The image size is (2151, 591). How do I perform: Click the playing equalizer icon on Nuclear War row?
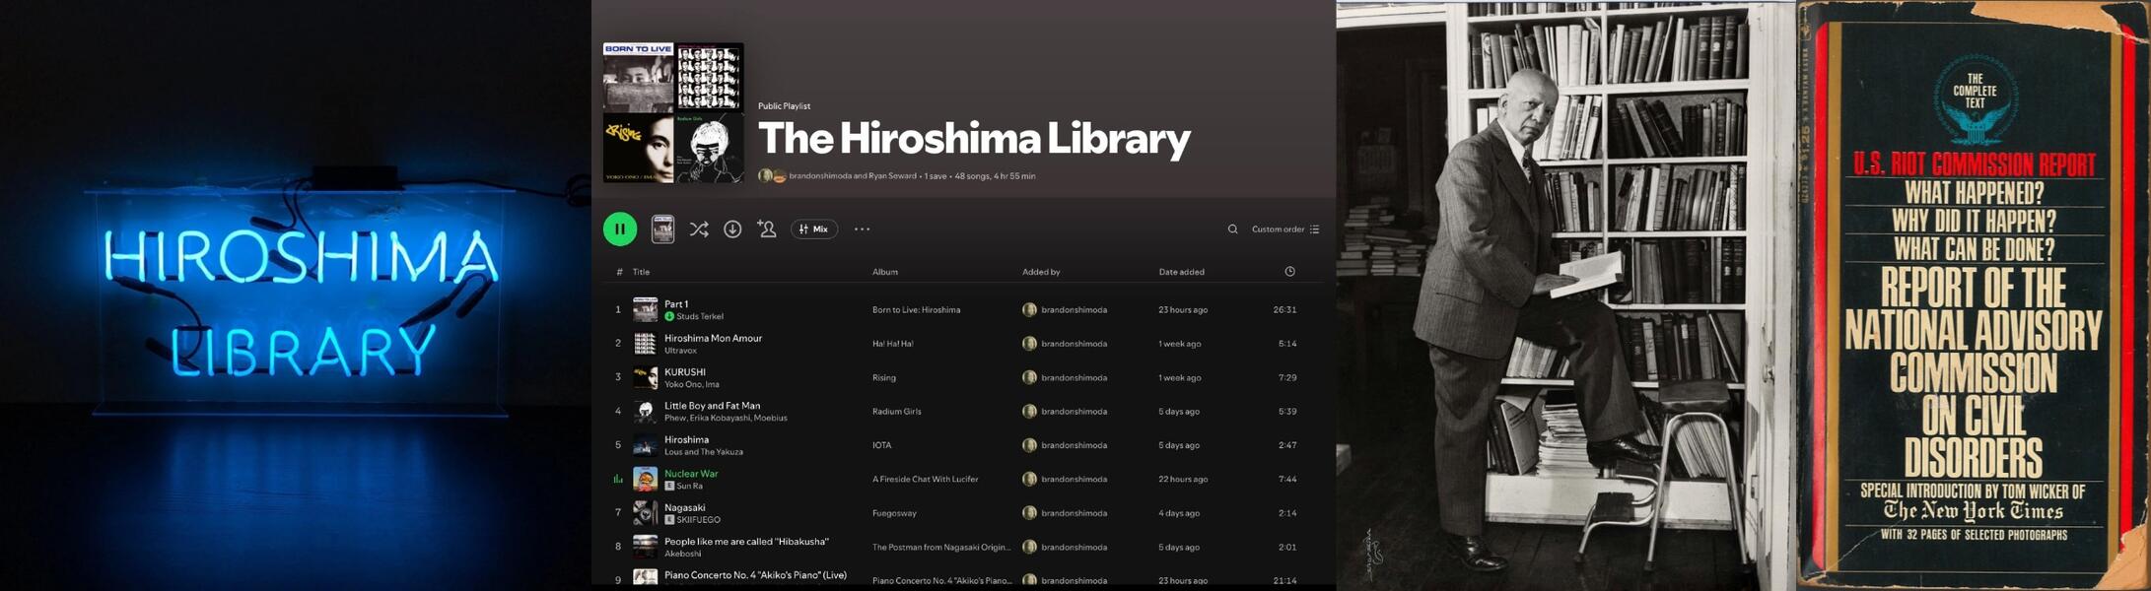pyautogui.click(x=618, y=480)
